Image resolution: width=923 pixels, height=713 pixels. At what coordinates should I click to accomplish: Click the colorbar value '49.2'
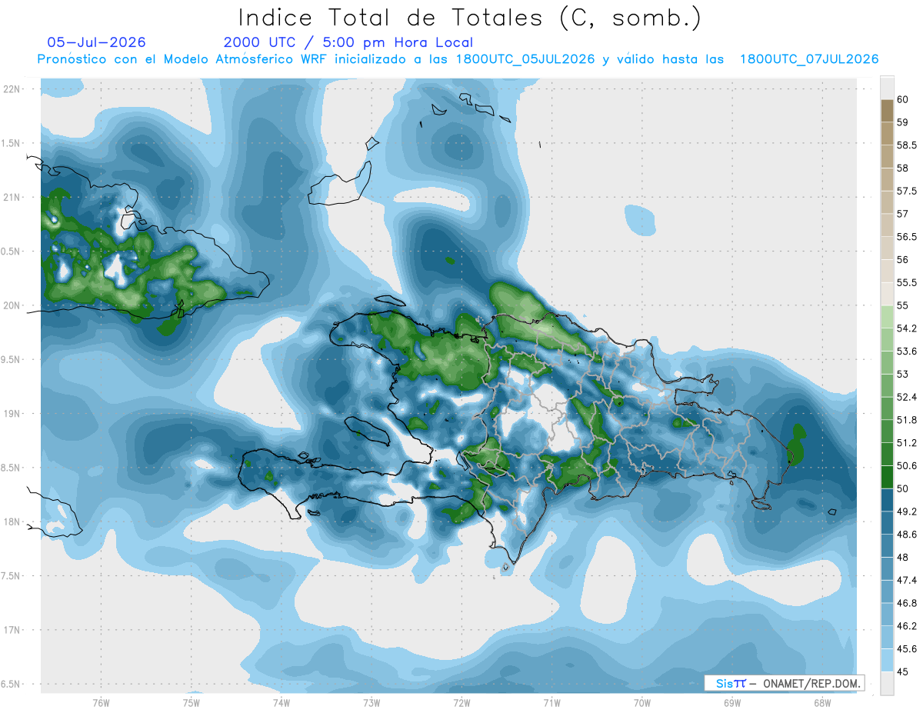click(x=907, y=511)
